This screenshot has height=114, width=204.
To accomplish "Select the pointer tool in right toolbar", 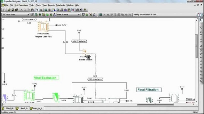I will pyautogui.click(x=201, y=20).
